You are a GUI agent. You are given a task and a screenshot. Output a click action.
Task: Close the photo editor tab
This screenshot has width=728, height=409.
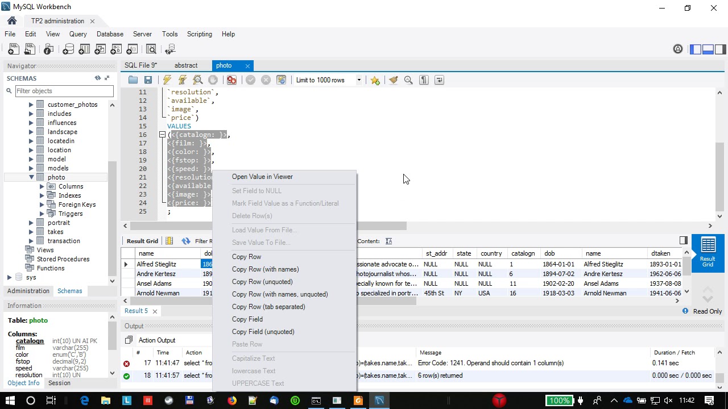(247, 66)
